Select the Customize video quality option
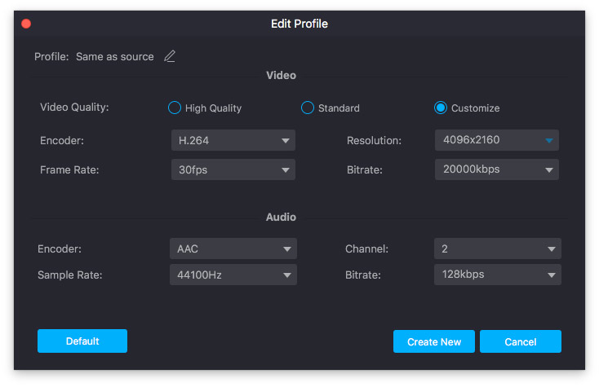The height and width of the screenshot is (387, 599). [441, 108]
